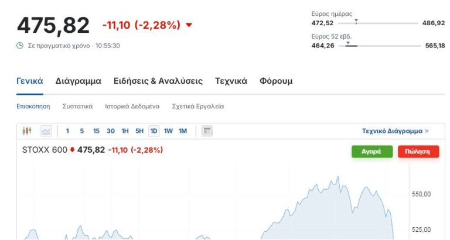Switch to candlestick chart type
450x240 pixels.
26,131
